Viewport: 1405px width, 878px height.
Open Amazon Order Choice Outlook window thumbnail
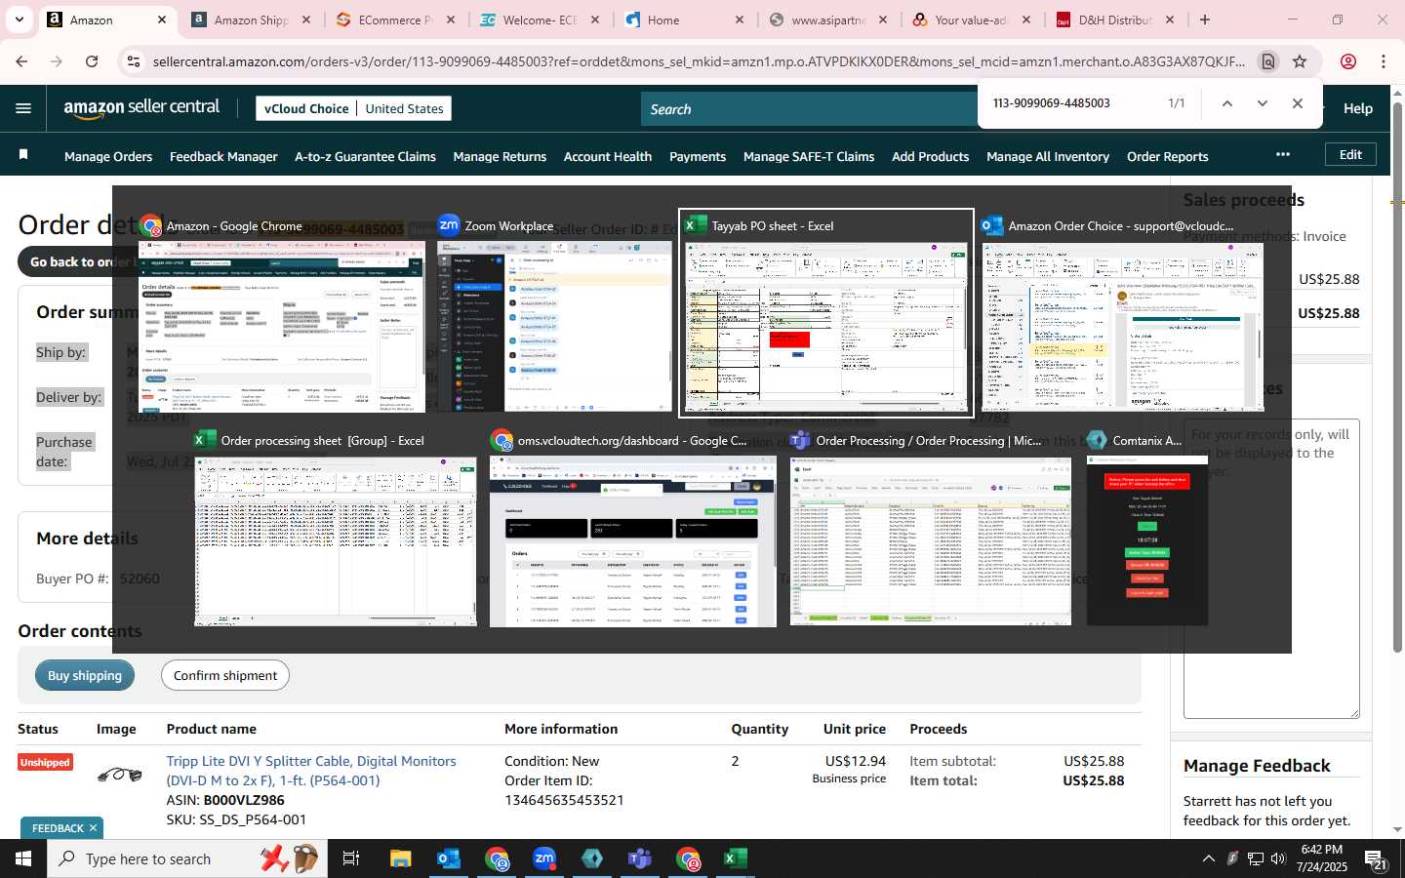click(x=1123, y=313)
